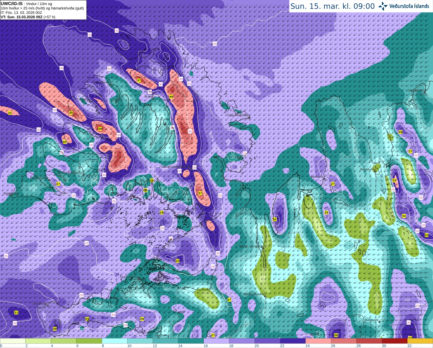433x348 pixels.
Task: Click the pale yellow 0–2 m/s scale swatch
Action: tap(13, 341)
